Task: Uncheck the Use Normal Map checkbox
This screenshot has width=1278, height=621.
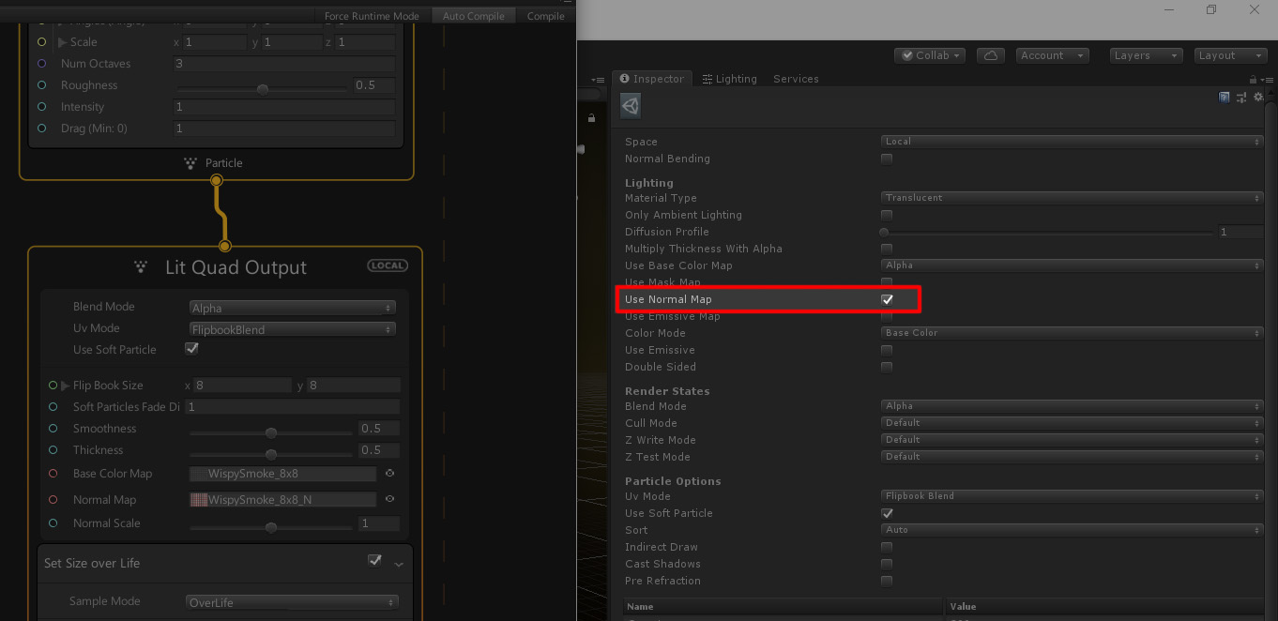Action: (887, 299)
